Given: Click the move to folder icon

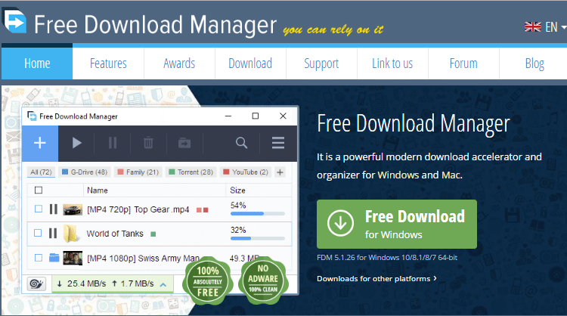Looking at the screenshot, I should (184, 143).
